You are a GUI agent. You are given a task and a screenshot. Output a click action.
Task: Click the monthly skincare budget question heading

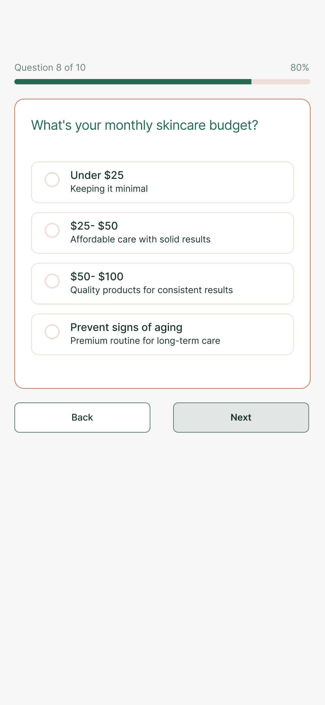pyautogui.click(x=144, y=125)
